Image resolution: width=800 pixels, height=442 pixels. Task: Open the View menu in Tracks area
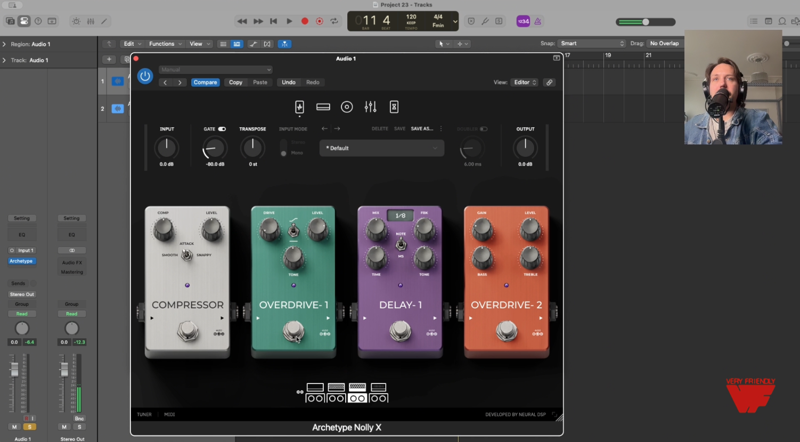[199, 44]
